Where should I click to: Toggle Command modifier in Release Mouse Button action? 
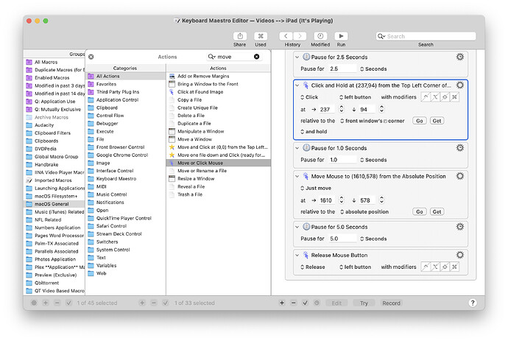pos(454,267)
